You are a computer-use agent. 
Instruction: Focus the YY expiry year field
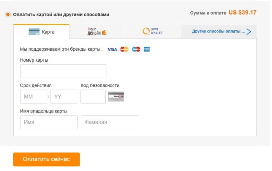[x=64, y=97]
